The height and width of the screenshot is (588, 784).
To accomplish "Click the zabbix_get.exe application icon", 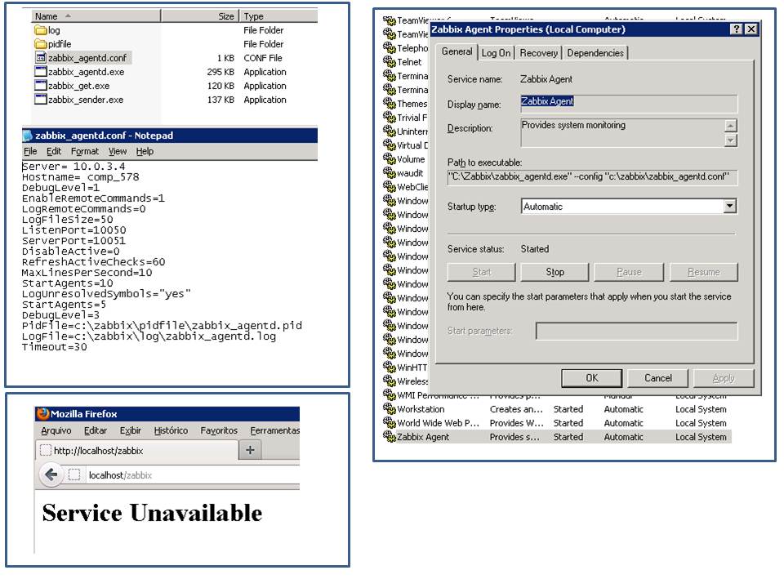I will coord(41,86).
